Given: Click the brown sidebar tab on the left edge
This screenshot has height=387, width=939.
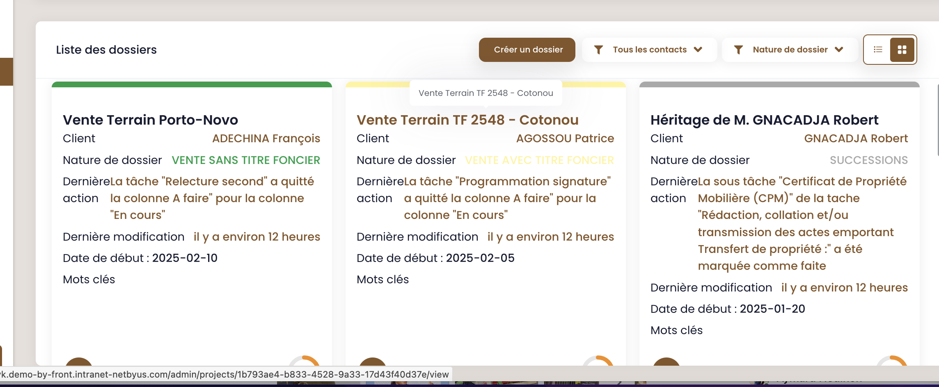Looking at the screenshot, I should pos(7,72).
